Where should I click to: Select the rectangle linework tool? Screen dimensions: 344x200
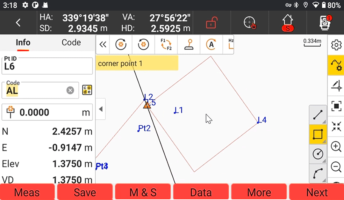click(318, 134)
